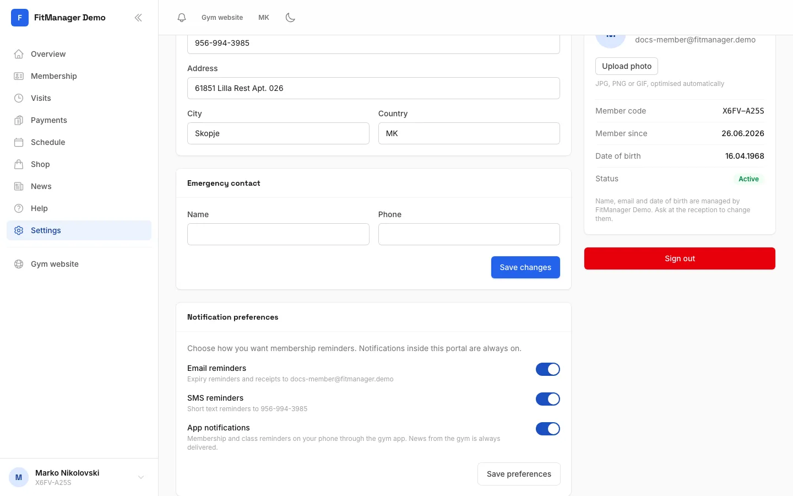
Task: Click the FitManager Demo logo badge
Action: click(20, 18)
